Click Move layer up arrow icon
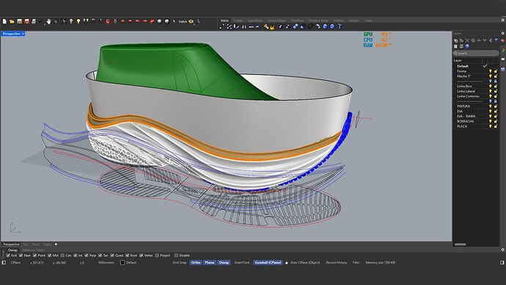Viewport: 506px width, 285px height. pyautogui.click(x=479, y=40)
